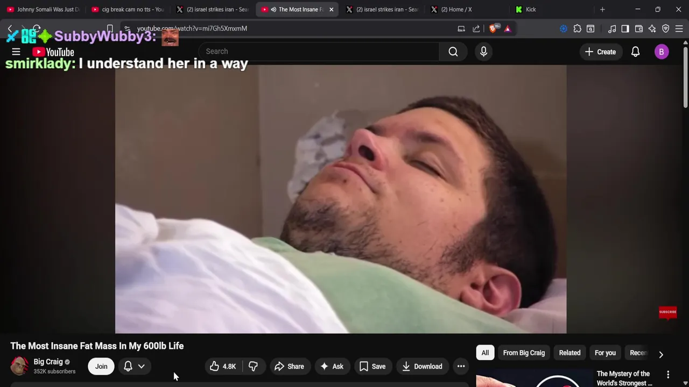This screenshot has height=387, width=689.
Task: Select the All filter chip
Action: pos(485,353)
